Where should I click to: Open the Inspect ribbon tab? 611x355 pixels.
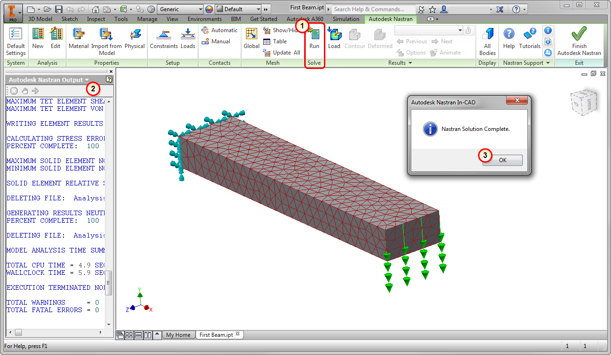(96, 19)
